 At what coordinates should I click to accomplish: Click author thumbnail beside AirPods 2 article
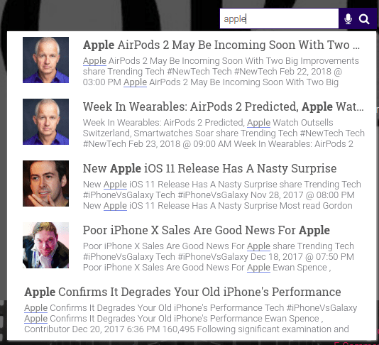point(45,60)
